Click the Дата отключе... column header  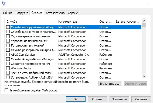click(128, 22)
